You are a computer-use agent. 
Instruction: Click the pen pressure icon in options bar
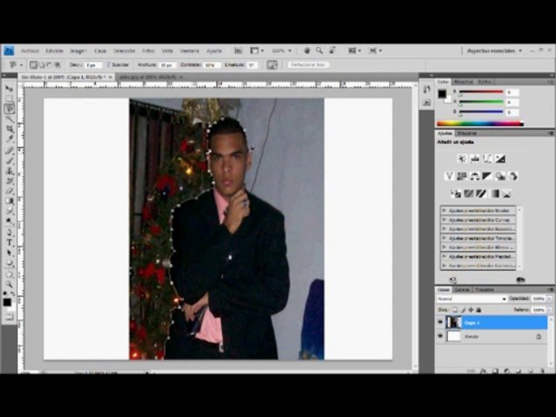coord(272,65)
